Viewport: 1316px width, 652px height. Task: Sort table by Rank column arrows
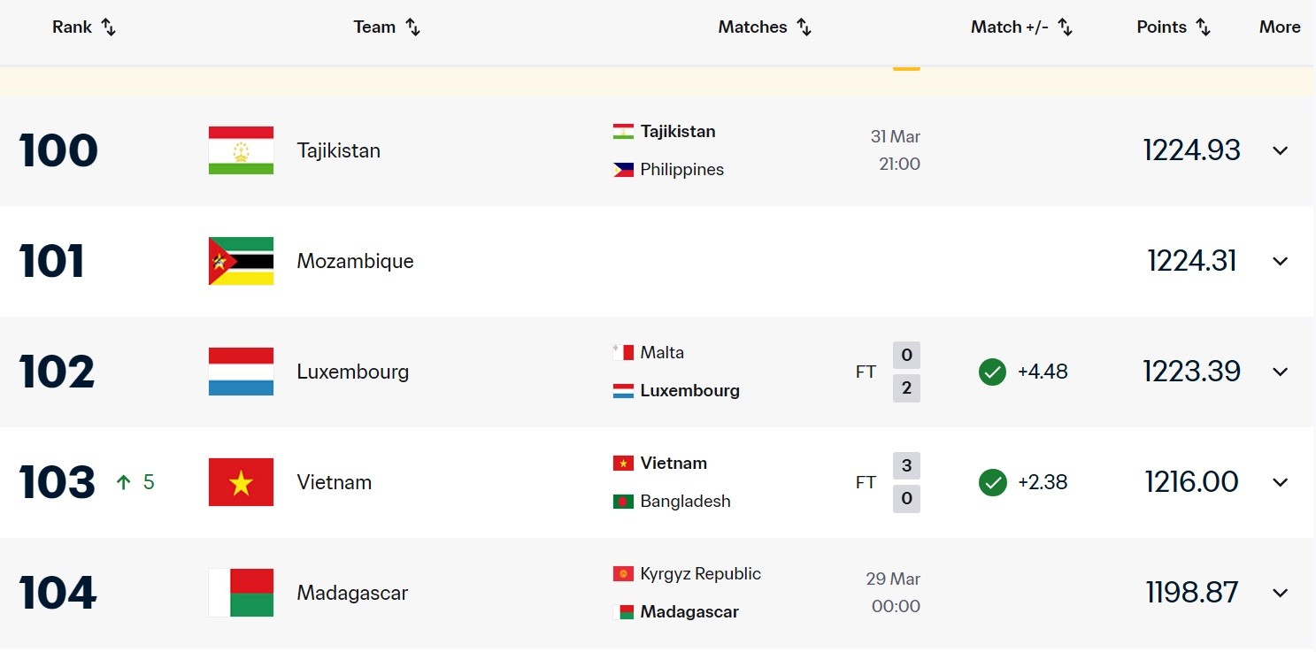[108, 27]
